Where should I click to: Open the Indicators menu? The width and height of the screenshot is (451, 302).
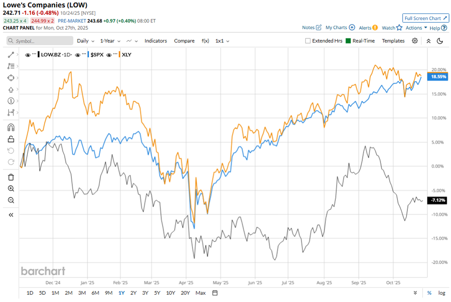[x=155, y=41]
